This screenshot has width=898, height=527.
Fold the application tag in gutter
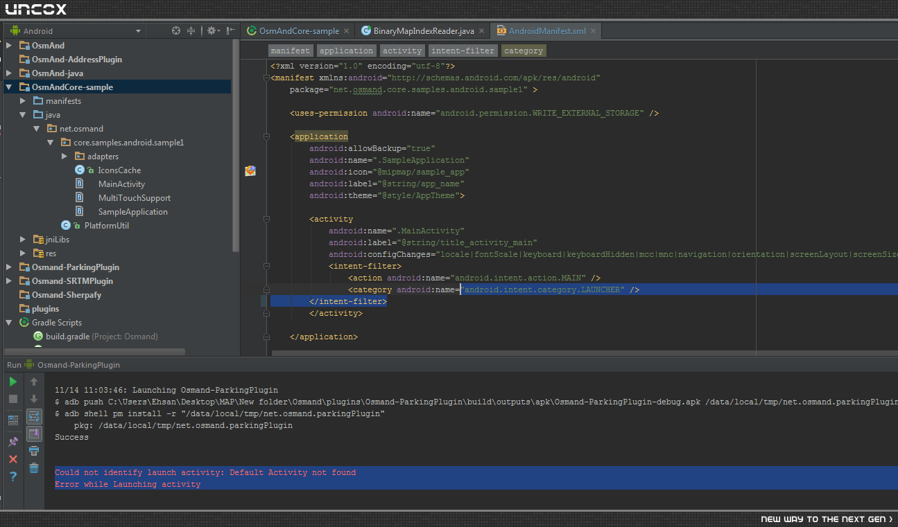click(266, 136)
